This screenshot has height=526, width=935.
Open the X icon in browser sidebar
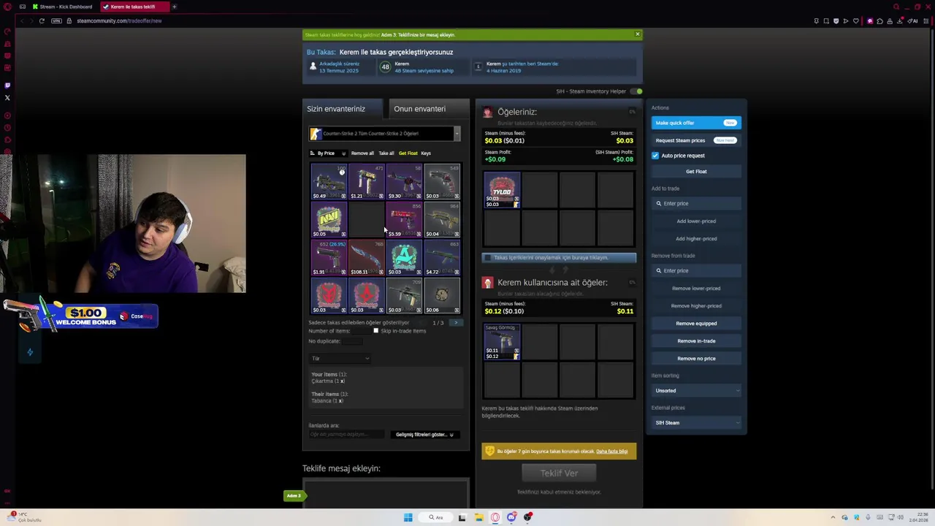tap(7, 97)
